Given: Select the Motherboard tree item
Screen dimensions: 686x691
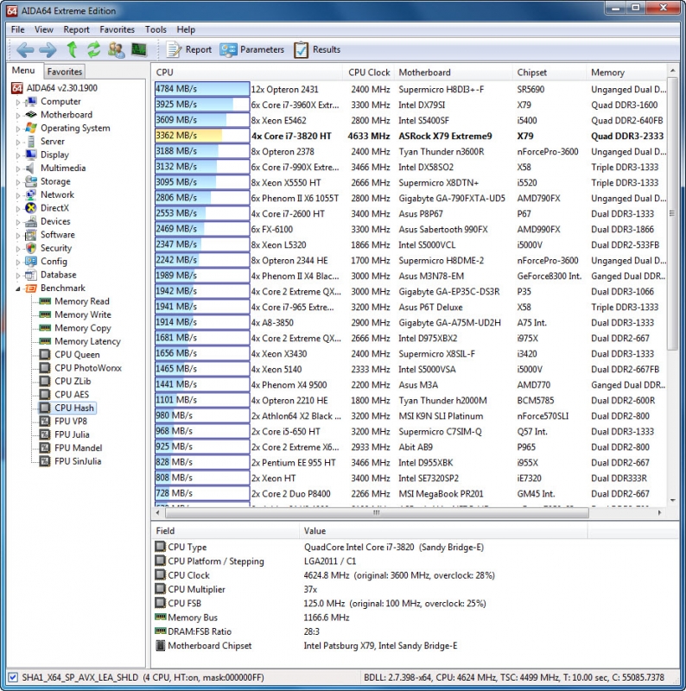Looking at the screenshot, I should pyautogui.click(x=67, y=115).
